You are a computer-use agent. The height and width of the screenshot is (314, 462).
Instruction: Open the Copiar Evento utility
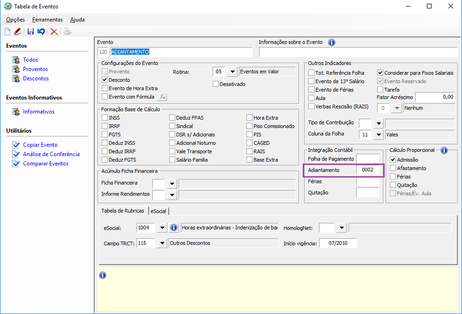[40, 145]
